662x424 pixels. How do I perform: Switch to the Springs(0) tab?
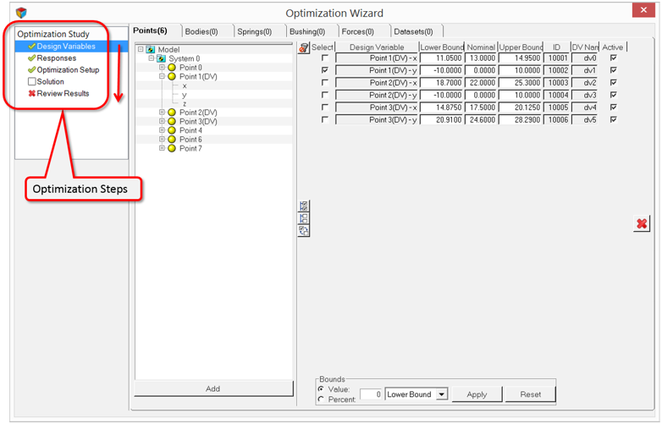pos(254,31)
